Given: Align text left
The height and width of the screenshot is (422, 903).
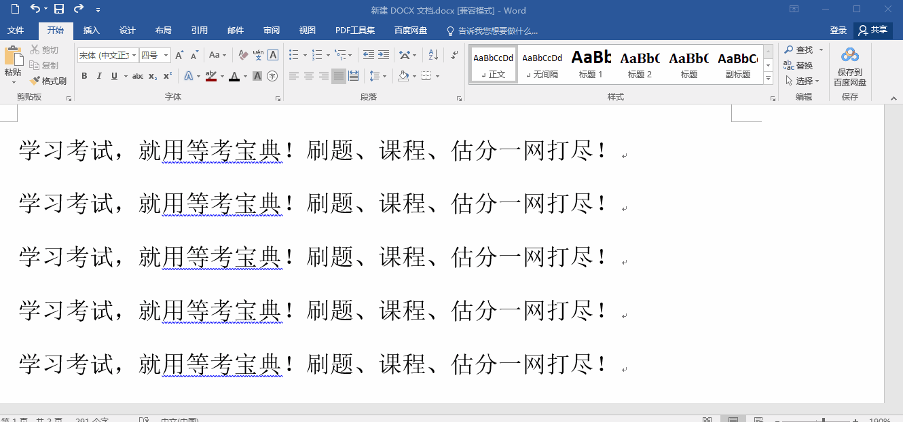Looking at the screenshot, I should pyautogui.click(x=294, y=76).
